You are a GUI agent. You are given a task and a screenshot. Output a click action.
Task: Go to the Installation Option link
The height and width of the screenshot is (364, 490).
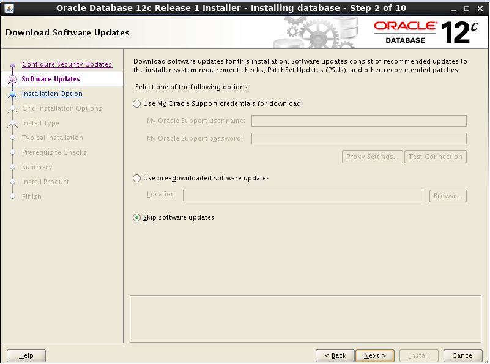[x=52, y=94]
